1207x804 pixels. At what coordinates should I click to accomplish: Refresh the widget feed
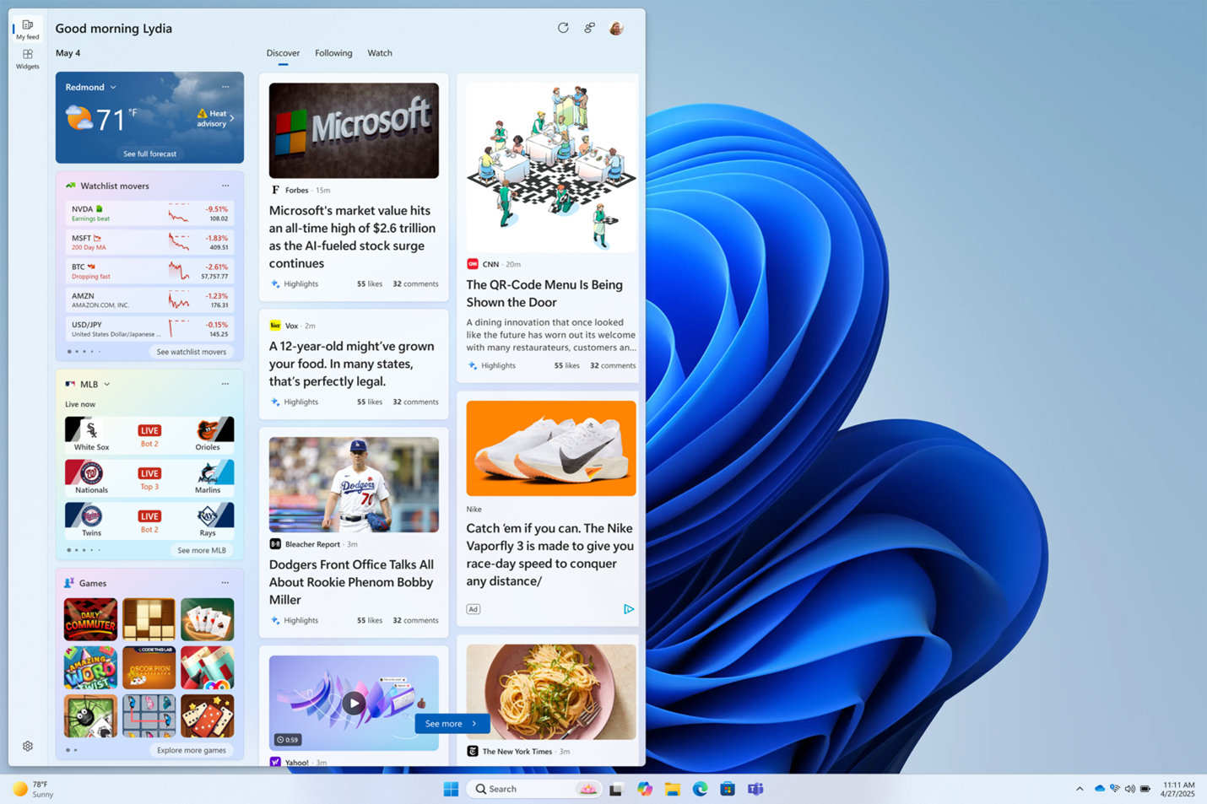(x=563, y=28)
